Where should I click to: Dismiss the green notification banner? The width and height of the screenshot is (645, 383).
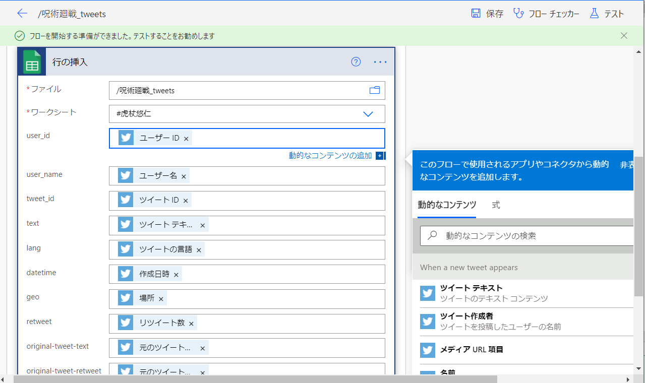coord(624,36)
